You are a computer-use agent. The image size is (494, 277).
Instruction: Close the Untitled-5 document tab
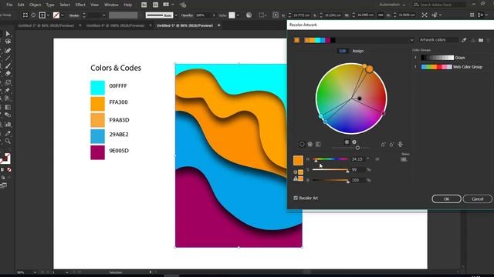click(x=218, y=25)
